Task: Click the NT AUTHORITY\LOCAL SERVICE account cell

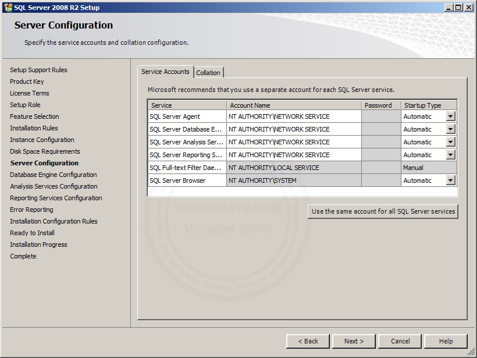Action: (294, 168)
